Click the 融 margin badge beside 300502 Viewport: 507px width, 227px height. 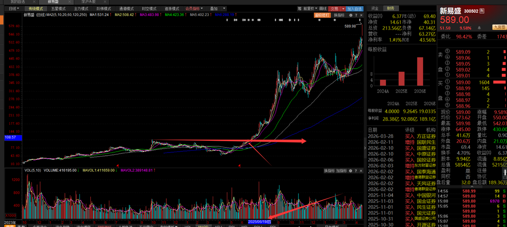pyautogui.click(x=483, y=11)
